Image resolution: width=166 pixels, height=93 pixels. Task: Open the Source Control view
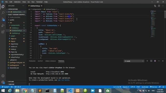tap(3, 19)
